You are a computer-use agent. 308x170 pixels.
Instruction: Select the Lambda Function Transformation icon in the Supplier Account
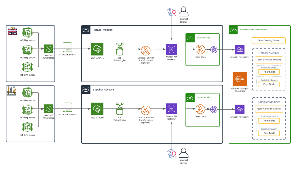pos(146,110)
